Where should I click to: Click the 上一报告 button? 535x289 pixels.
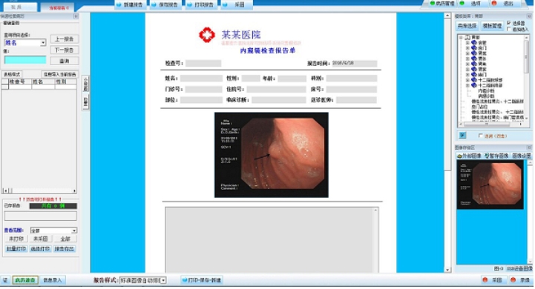(65, 39)
